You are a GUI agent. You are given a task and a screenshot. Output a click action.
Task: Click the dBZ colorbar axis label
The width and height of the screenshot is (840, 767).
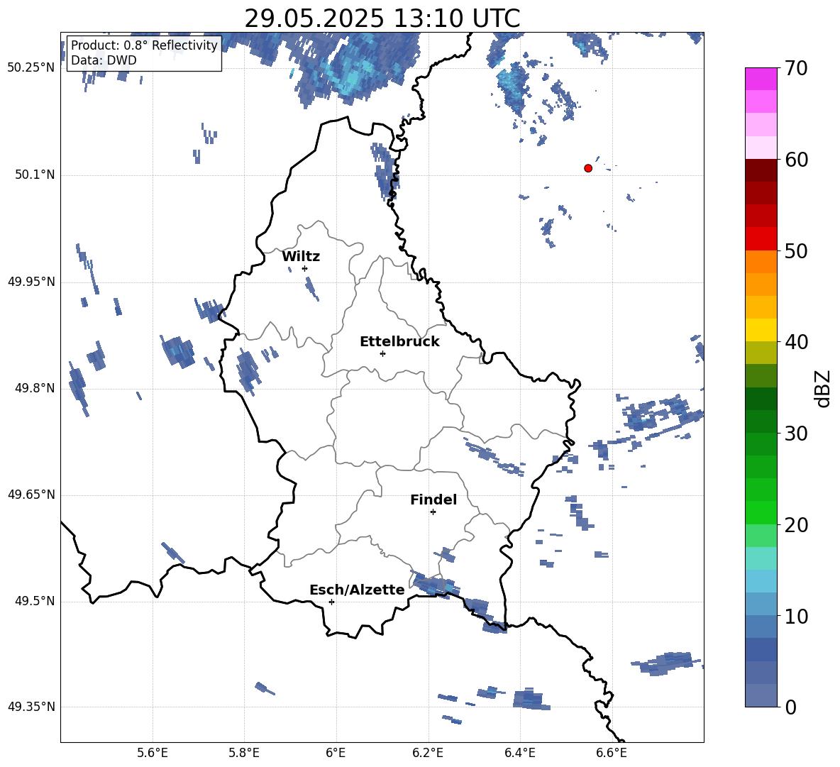822,388
